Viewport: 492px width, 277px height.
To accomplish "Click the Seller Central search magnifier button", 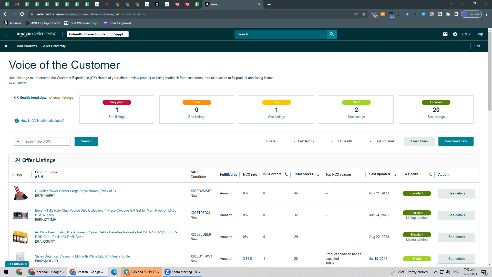I will [332, 34].
